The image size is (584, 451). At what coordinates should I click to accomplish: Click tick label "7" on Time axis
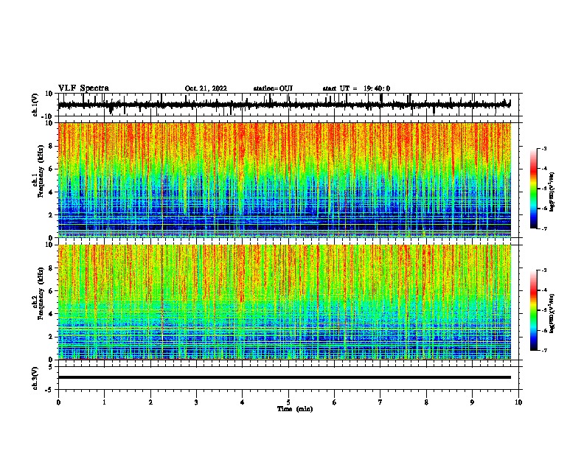tap(380, 402)
